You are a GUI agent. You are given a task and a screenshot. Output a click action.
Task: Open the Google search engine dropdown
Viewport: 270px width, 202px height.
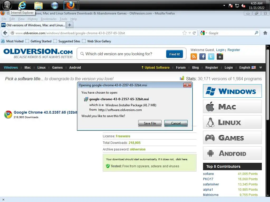[204, 33]
